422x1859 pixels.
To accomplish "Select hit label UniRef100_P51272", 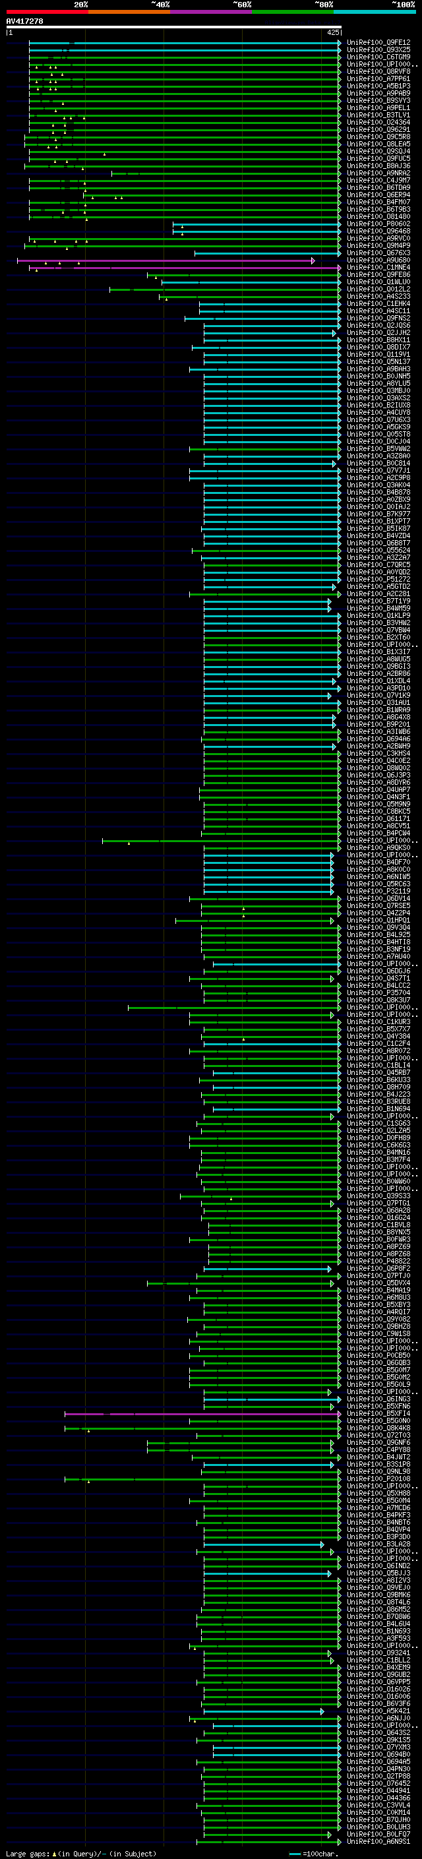I will pos(378,579).
